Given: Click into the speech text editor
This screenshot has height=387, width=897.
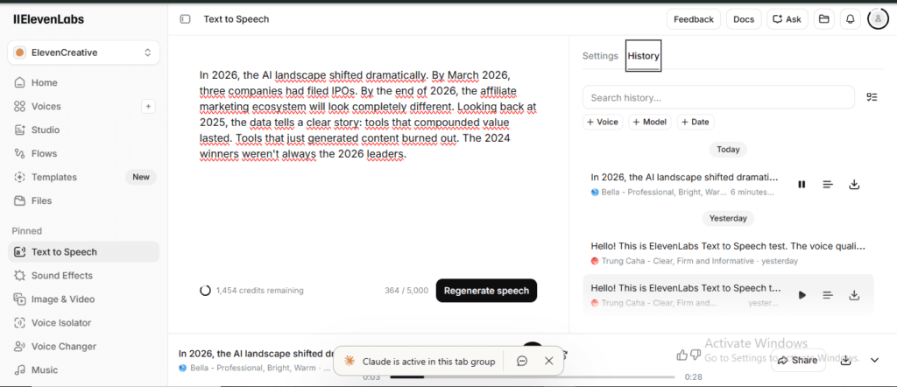Looking at the screenshot, I should pyautogui.click(x=369, y=115).
